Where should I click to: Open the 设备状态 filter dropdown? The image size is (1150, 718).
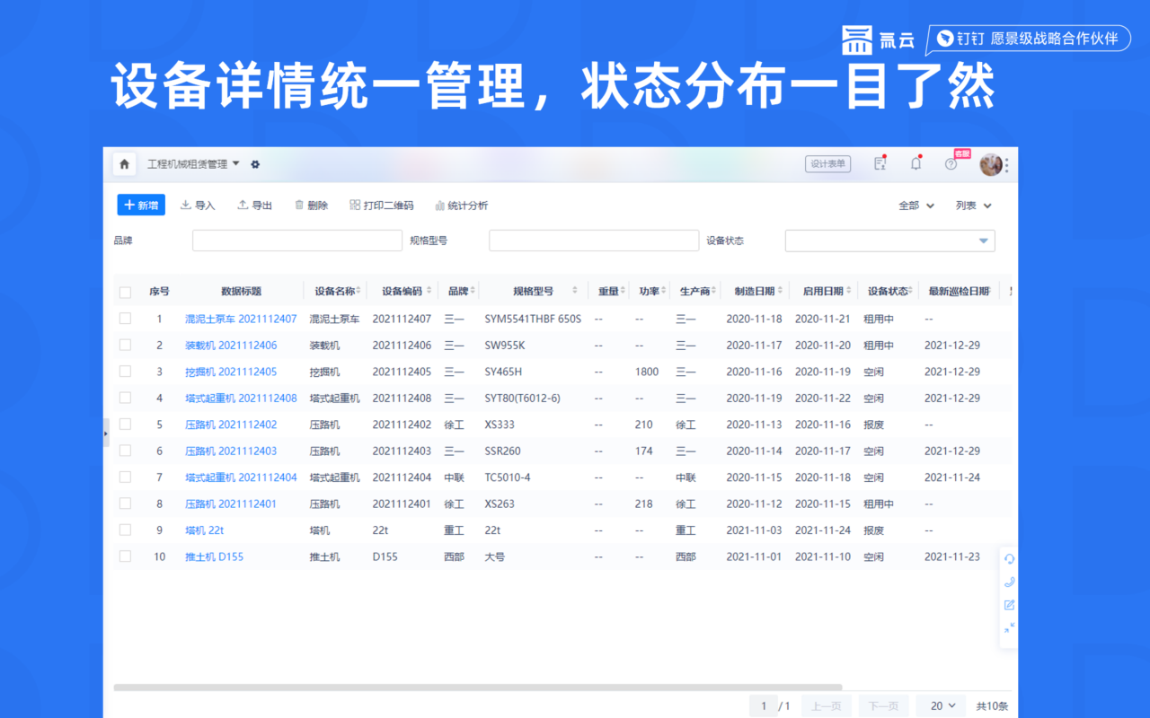890,241
